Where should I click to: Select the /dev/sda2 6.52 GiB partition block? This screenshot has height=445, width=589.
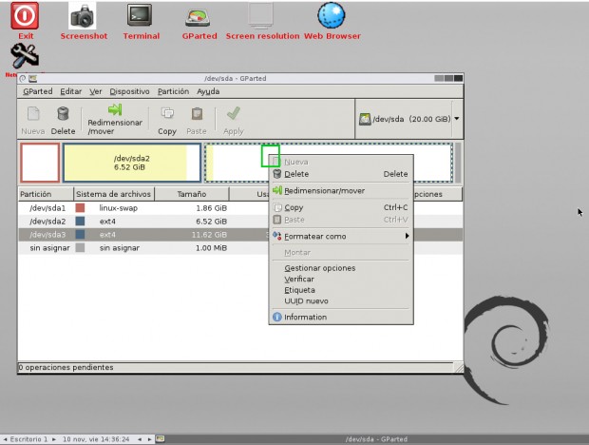pyautogui.click(x=132, y=163)
